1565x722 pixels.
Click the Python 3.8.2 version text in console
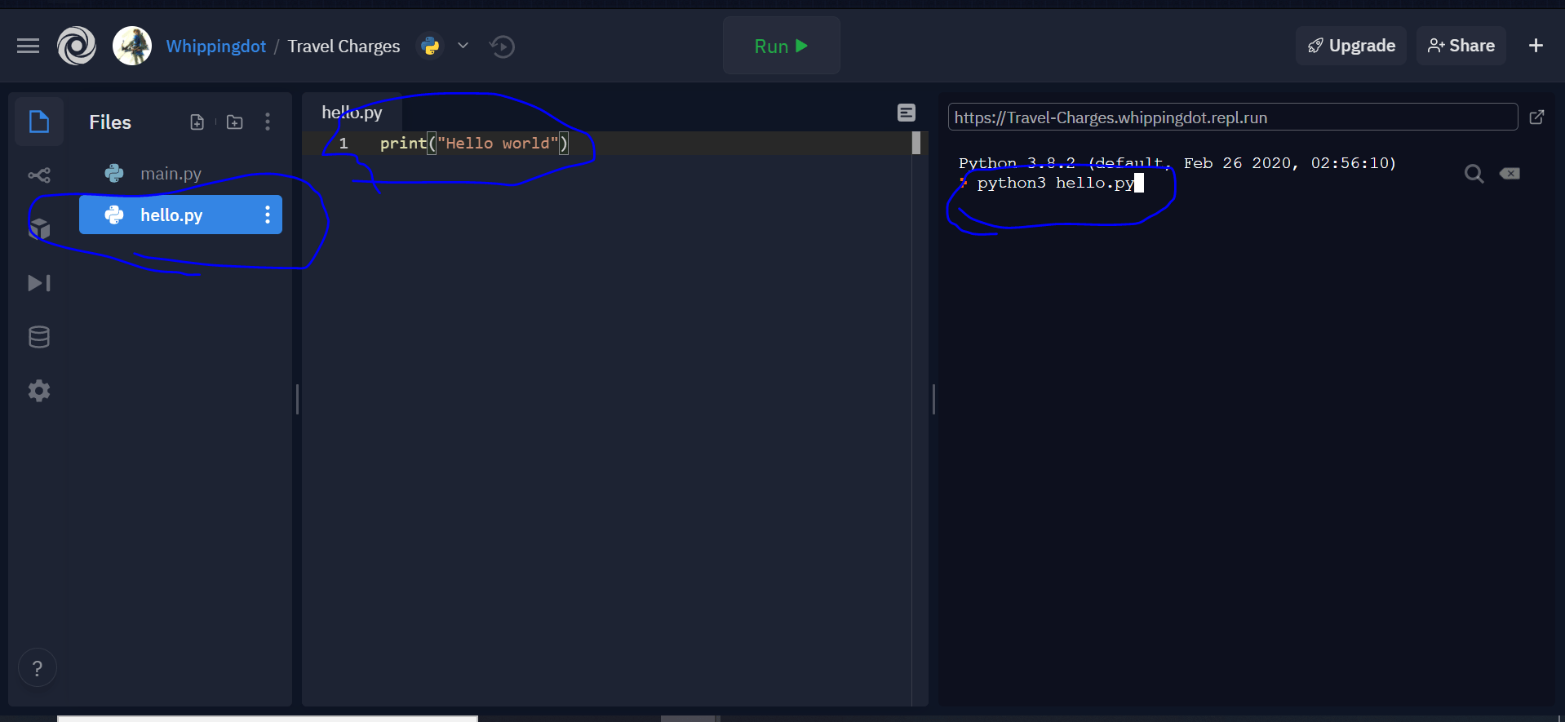1017,162
